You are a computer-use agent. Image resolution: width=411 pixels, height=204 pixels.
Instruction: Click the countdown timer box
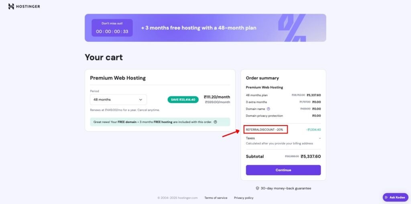tap(112, 28)
